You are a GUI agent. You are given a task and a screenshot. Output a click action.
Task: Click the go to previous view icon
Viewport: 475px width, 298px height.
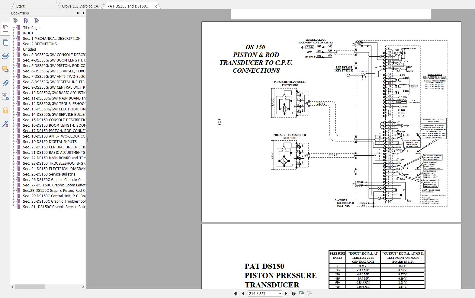pos(302,293)
